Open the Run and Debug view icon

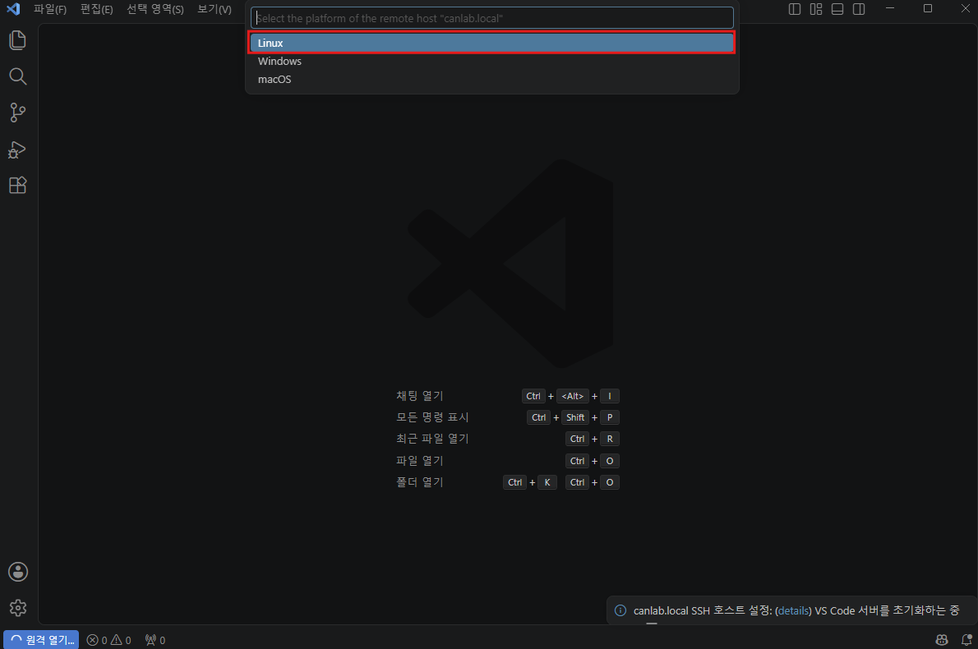(16, 150)
